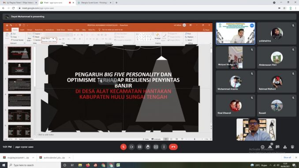Viewport: 299px width, 168px height.
Task: Open Meet more options menu
Action: pos(164,147)
